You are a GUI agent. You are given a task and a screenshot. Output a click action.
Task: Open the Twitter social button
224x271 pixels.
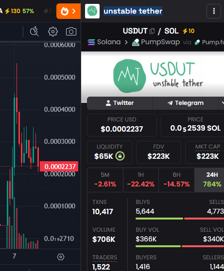point(120,103)
